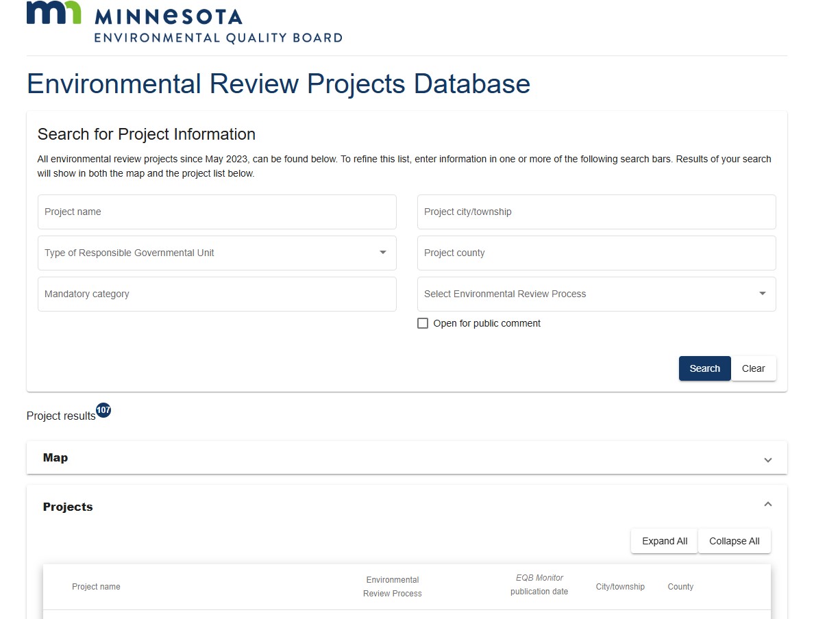Expand the Map section
Image resolution: width=814 pixels, height=619 pixels.
(767, 459)
